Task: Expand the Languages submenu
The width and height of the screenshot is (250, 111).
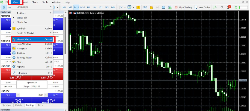Action: click(x=32, y=7)
